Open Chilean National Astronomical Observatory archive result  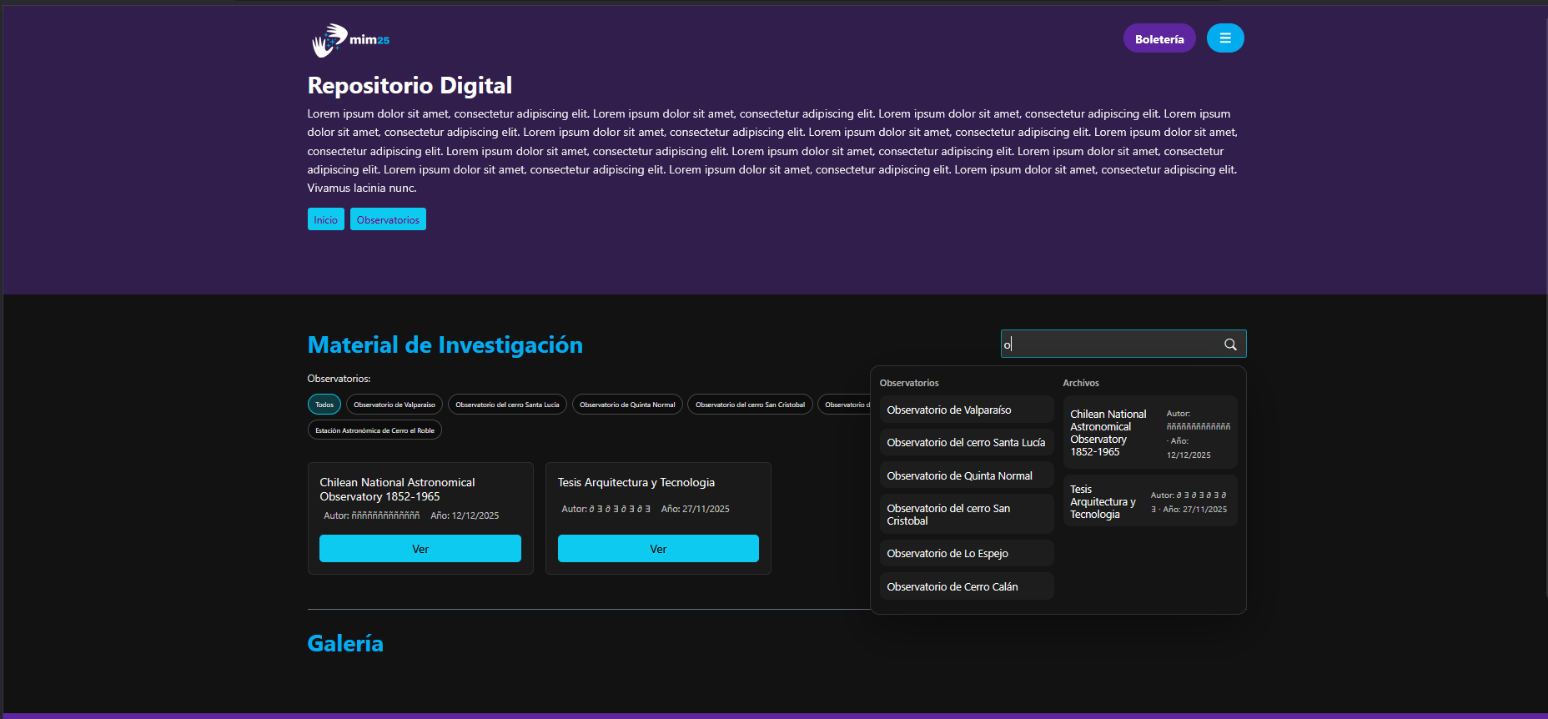1150,432
